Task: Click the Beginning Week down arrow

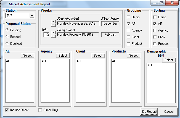Action: (x=53, y=25)
